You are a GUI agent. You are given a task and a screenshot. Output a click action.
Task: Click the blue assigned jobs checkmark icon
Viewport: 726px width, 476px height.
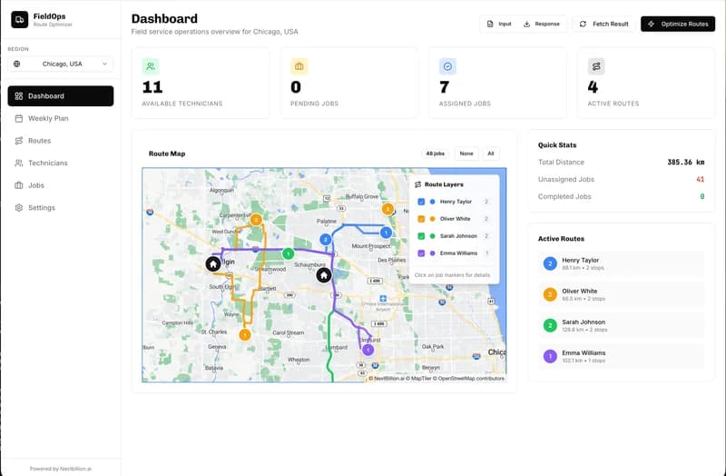pos(447,66)
